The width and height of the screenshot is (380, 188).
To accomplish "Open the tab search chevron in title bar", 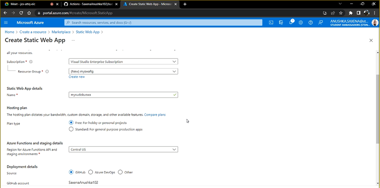I will tap(340, 4).
